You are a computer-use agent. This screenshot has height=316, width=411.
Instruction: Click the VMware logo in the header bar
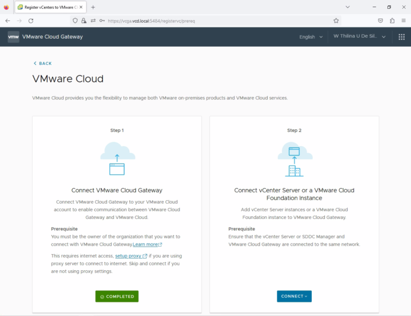tap(13, 37)
